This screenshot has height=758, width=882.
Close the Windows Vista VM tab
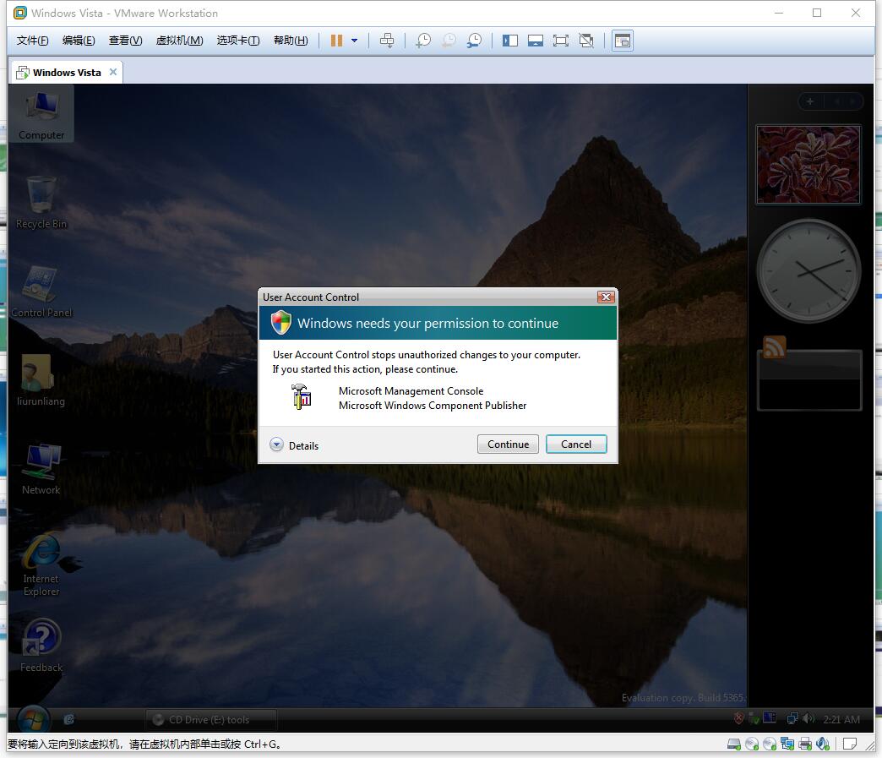click(x=113, y=72)
